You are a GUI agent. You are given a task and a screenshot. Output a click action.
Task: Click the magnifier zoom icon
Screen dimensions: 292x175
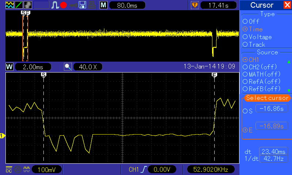pyautogui.click(x=68, y=67)
